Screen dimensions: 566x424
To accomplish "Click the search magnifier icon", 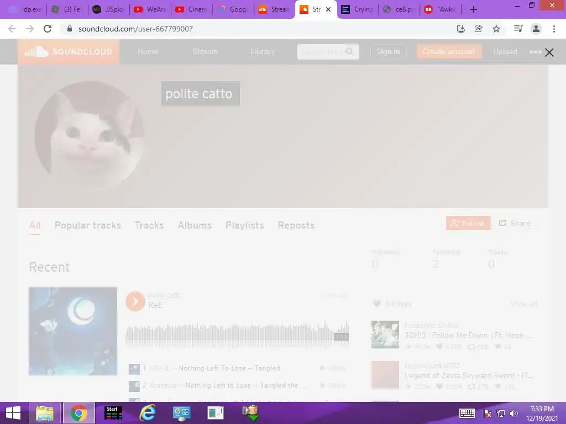I will [349, 52].
